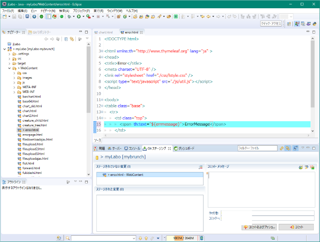Click the New wizard toolbar icon
The image size is (320, 242).
tap(4, 17)
